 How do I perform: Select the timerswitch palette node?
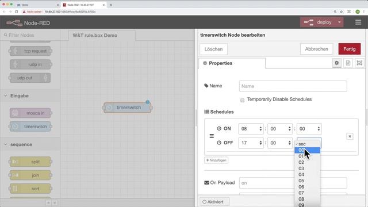30,126
